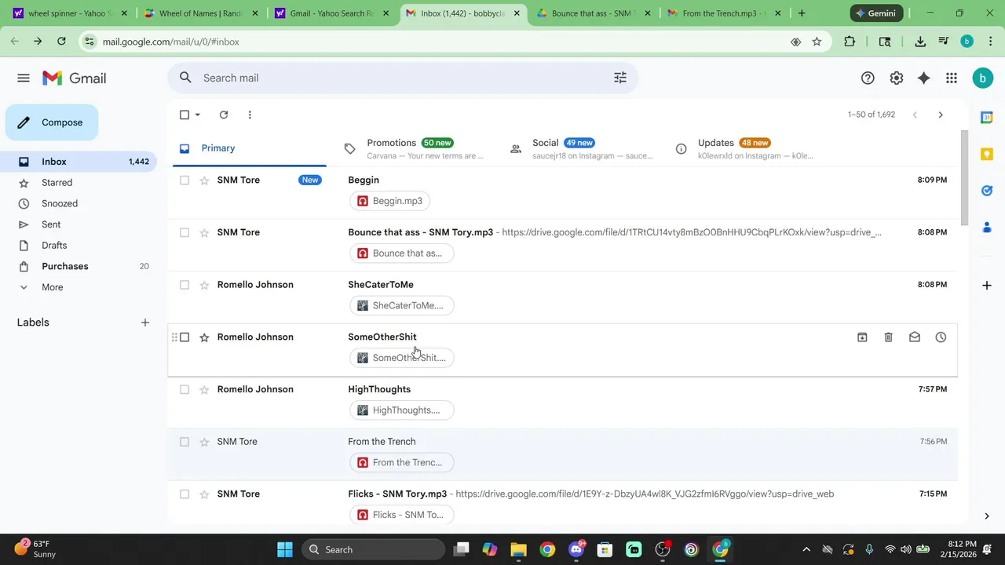Create new label plus icon

point(145,323)
